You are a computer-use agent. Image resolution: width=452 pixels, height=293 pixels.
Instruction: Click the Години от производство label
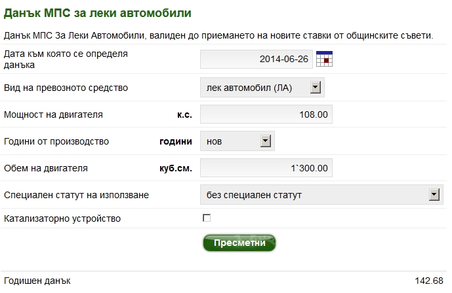(56, 141)
